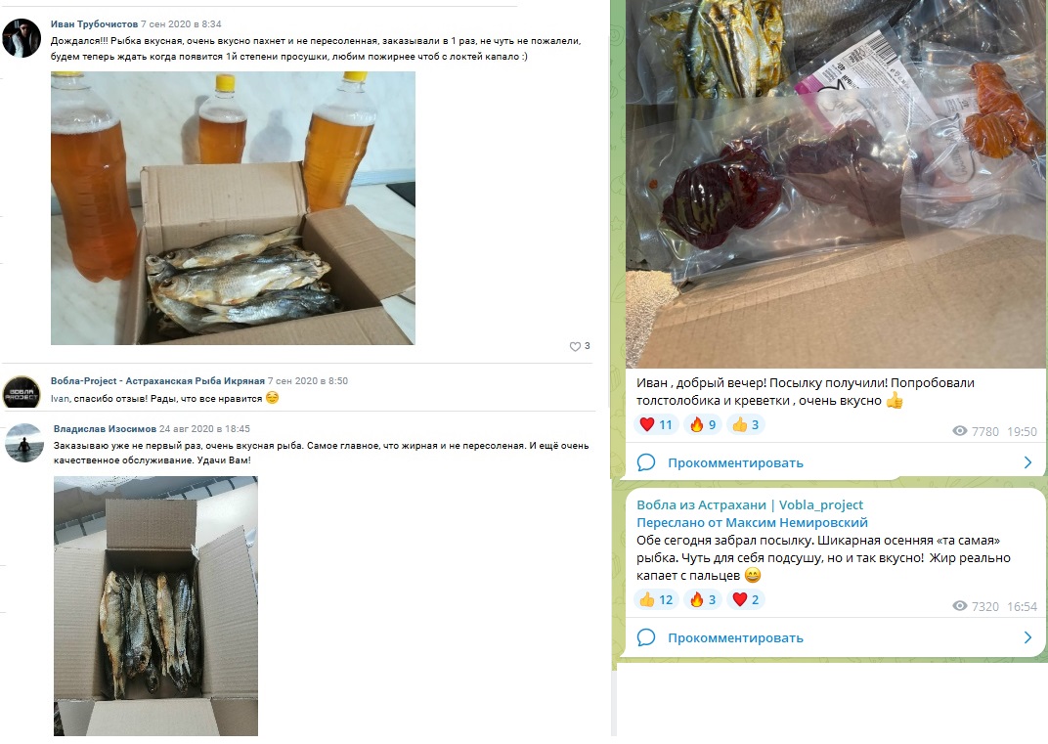
Task: Toggle heart reaction showing 2
Action: (x=745, y=599)
